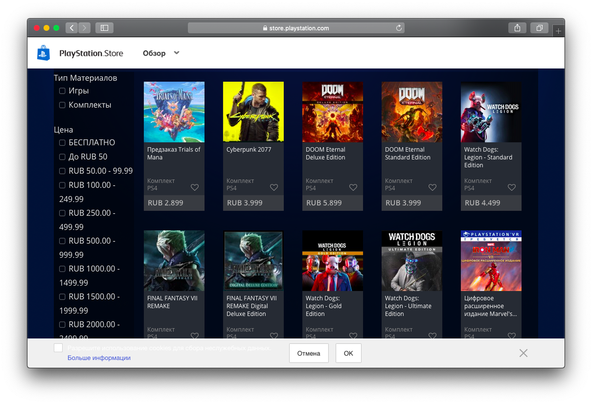Open DOOM Eternal Standard Edition cover
The width and height of the screenshot is (592, 404).
pyautogui.click(x=412, y=112)
